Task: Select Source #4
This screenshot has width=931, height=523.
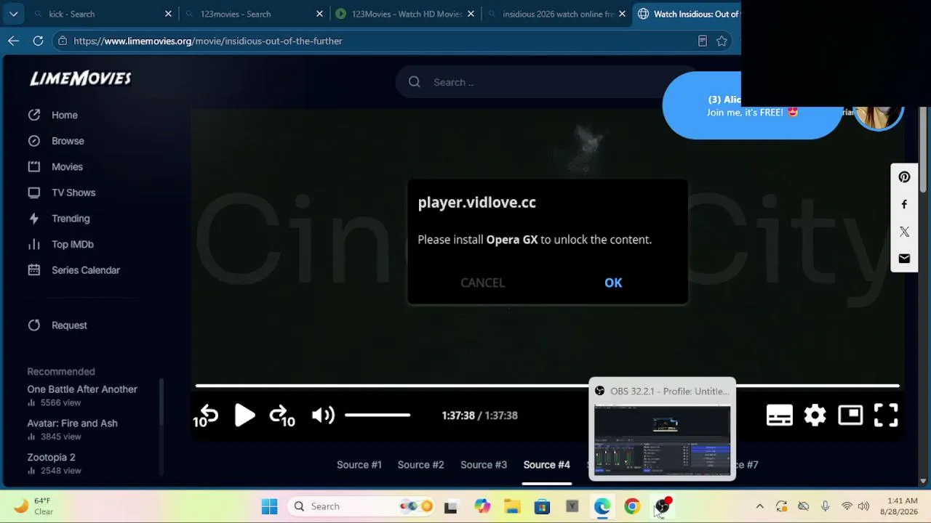Action: click(547, 465)
